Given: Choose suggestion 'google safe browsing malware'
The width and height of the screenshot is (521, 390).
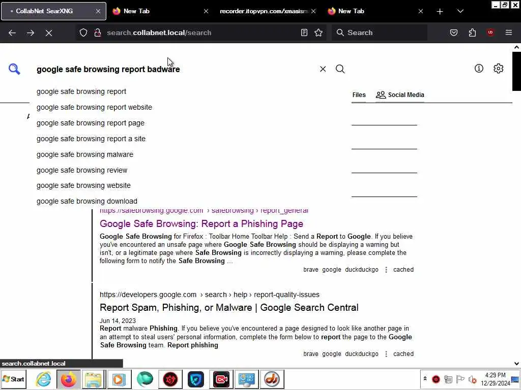Looking at the screenshot, I should 85,154.
